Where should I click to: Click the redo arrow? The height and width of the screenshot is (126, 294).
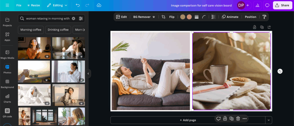pos(87,5)
